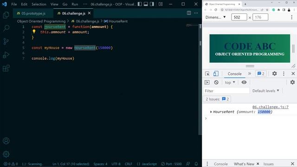This screenshot has width=297, height=167.
Task: Show more DevTools tabs chevron
Action: (250, 74)
